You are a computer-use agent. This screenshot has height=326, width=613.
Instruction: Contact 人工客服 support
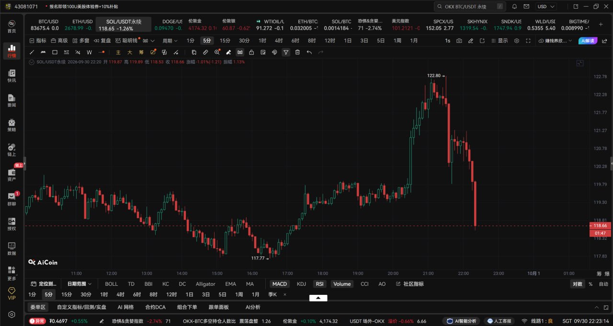(499, 321)
